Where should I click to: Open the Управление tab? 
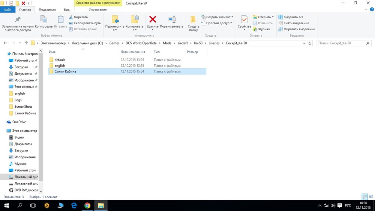98,10
